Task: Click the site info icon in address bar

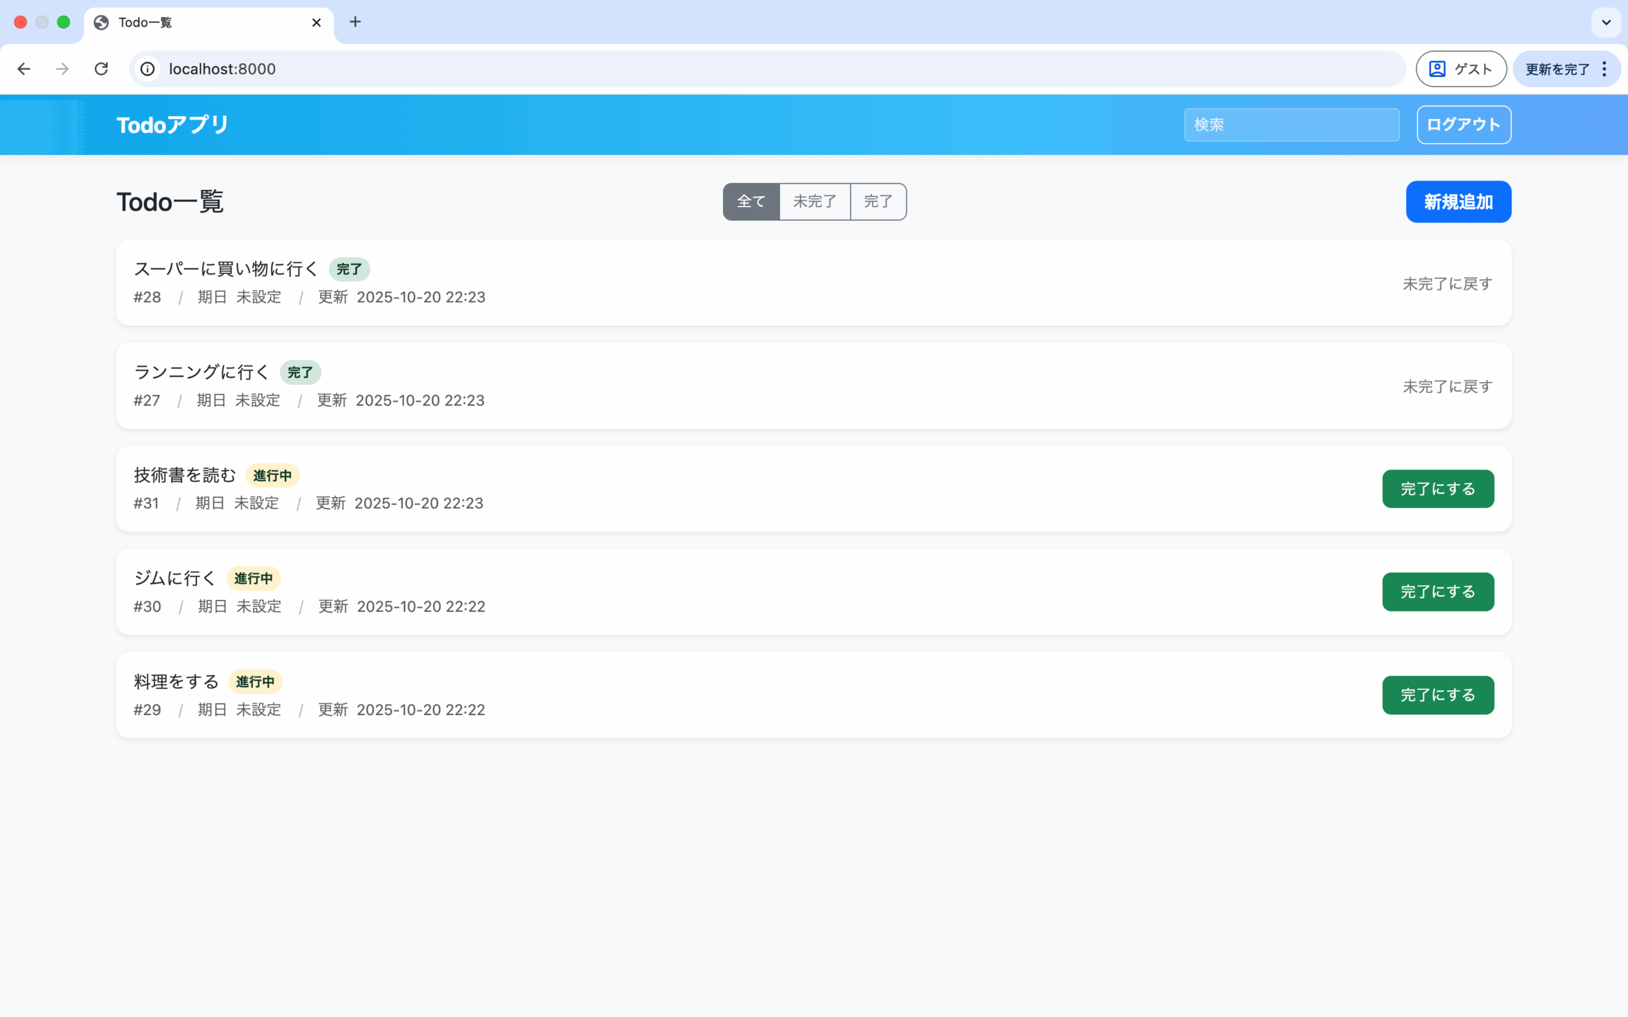Action: [x=148, y=69]
